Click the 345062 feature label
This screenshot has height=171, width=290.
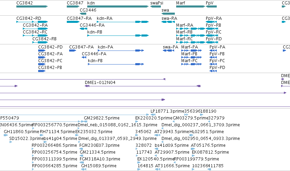pyautogui.click(x=143, y=132)
